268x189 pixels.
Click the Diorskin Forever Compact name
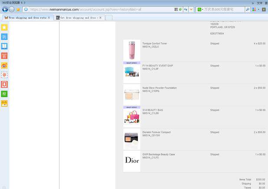(157, 132)
